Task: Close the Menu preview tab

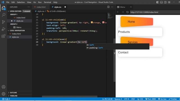Action: (131, 7)
